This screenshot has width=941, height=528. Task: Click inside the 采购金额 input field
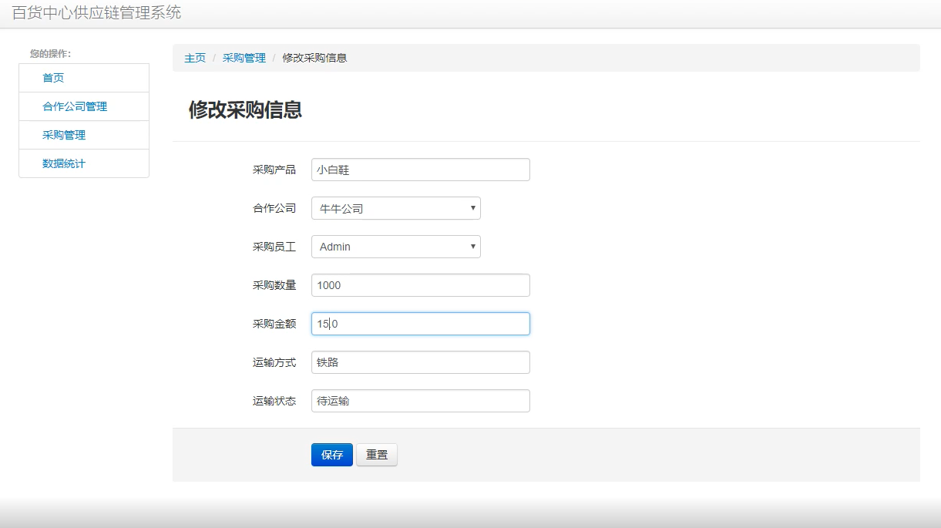click(x=420, y=324)
